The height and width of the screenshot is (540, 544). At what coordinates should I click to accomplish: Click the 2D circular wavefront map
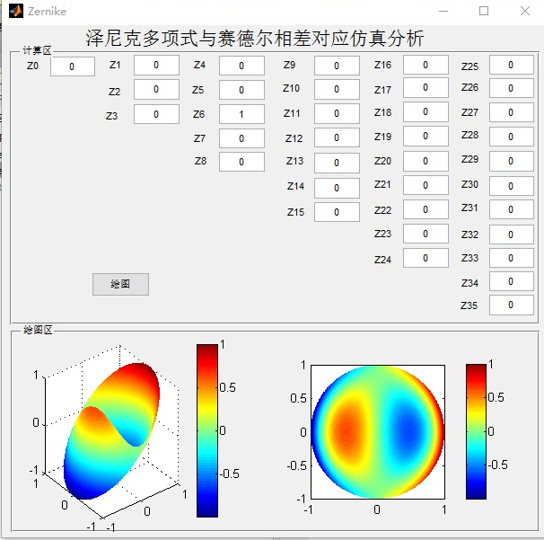coord(378,432)
